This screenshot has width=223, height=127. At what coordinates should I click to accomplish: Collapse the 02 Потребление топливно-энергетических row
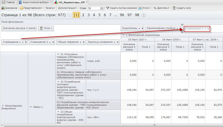click(58, 82)
